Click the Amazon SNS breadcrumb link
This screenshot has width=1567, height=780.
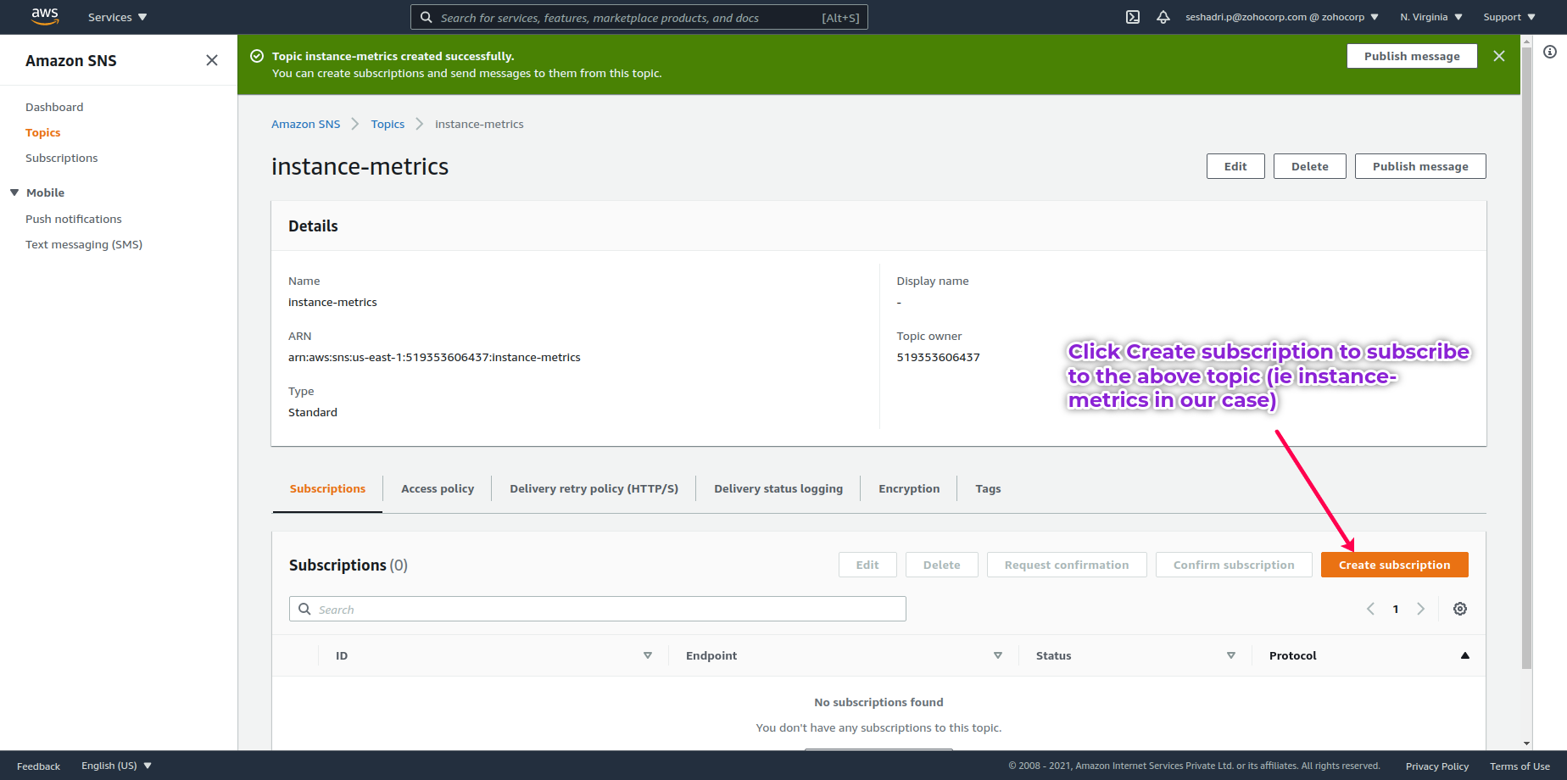(305, 124)
